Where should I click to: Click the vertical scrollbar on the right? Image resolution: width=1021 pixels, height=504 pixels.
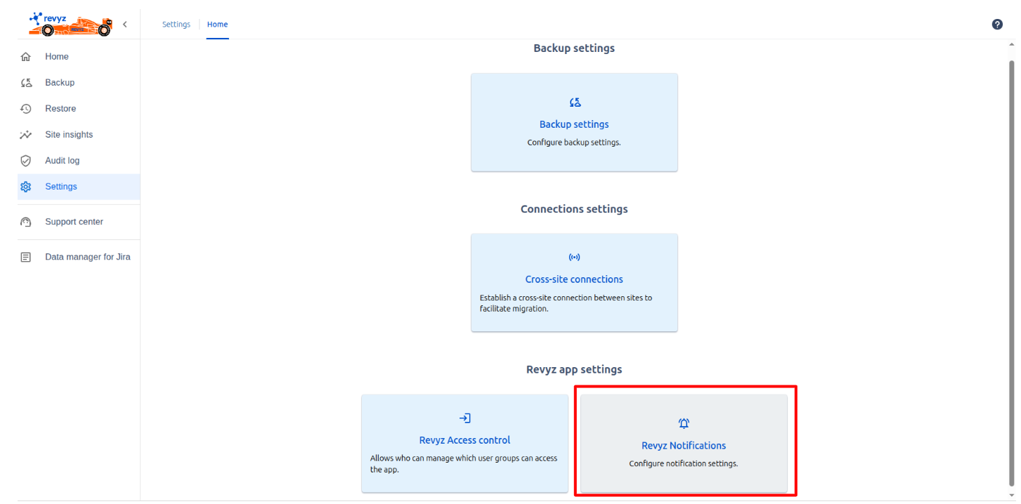click(x=1012, y=267)
